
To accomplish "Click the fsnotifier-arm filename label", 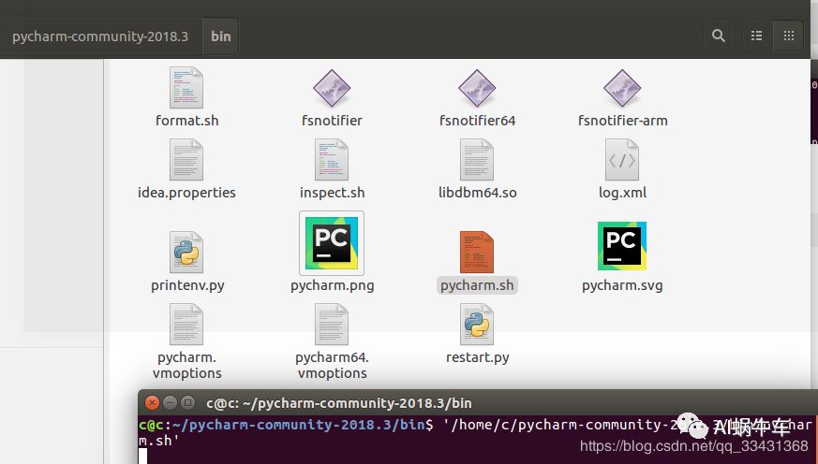I will [622, 121].
